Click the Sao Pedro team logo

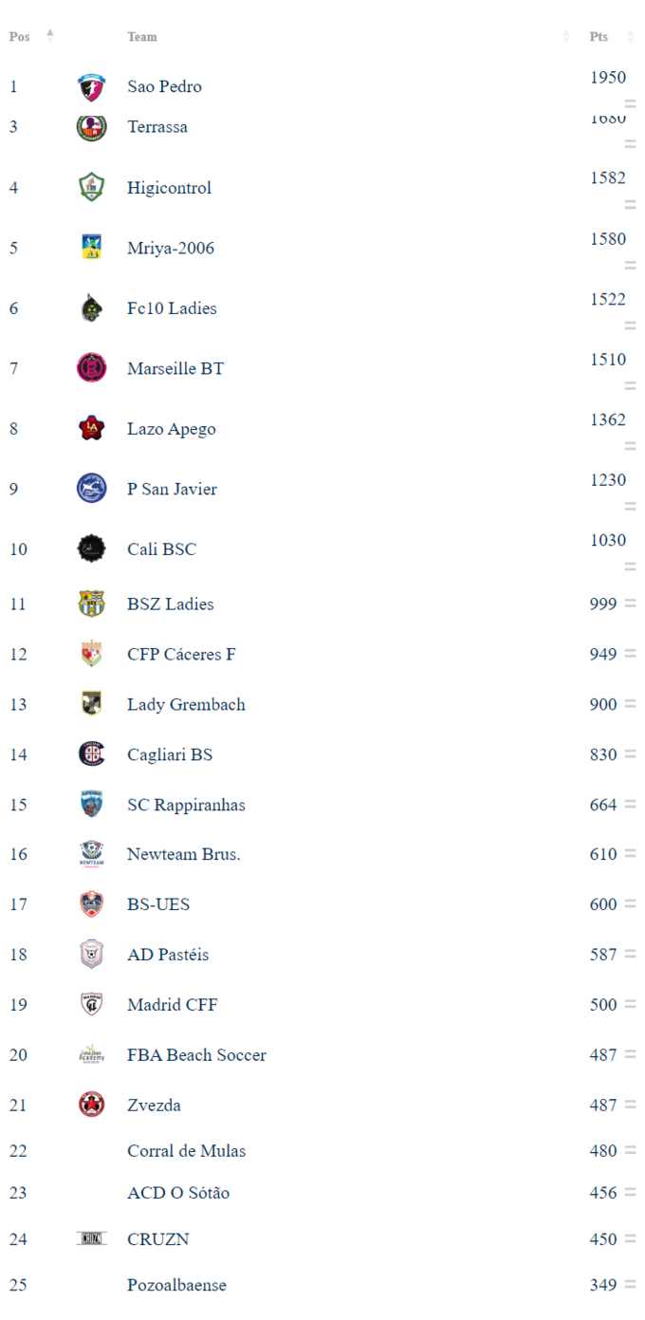coord(91,87)
